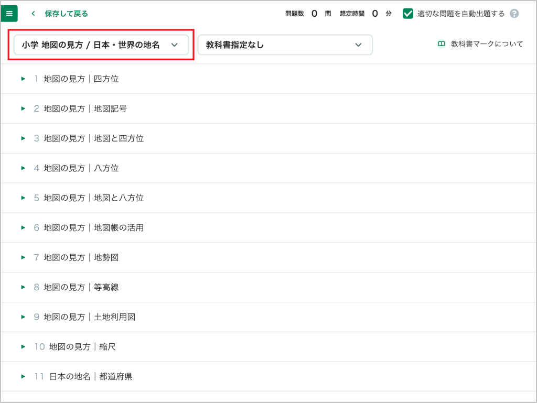Select the text 地図の見方｜地図と四方位
This screenshot has width=537, height=403.
point(93,138)
